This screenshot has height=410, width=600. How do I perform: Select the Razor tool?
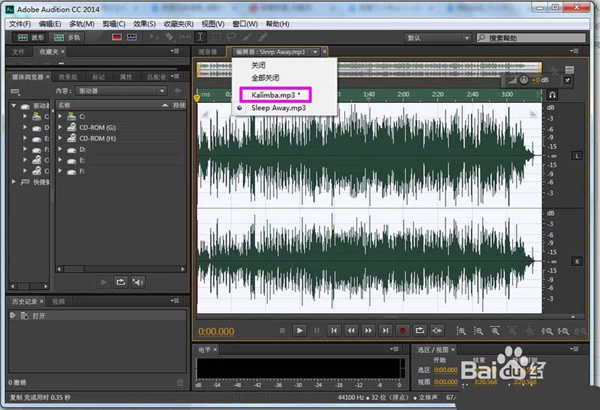pyautogui.click(x=169, y=37)
